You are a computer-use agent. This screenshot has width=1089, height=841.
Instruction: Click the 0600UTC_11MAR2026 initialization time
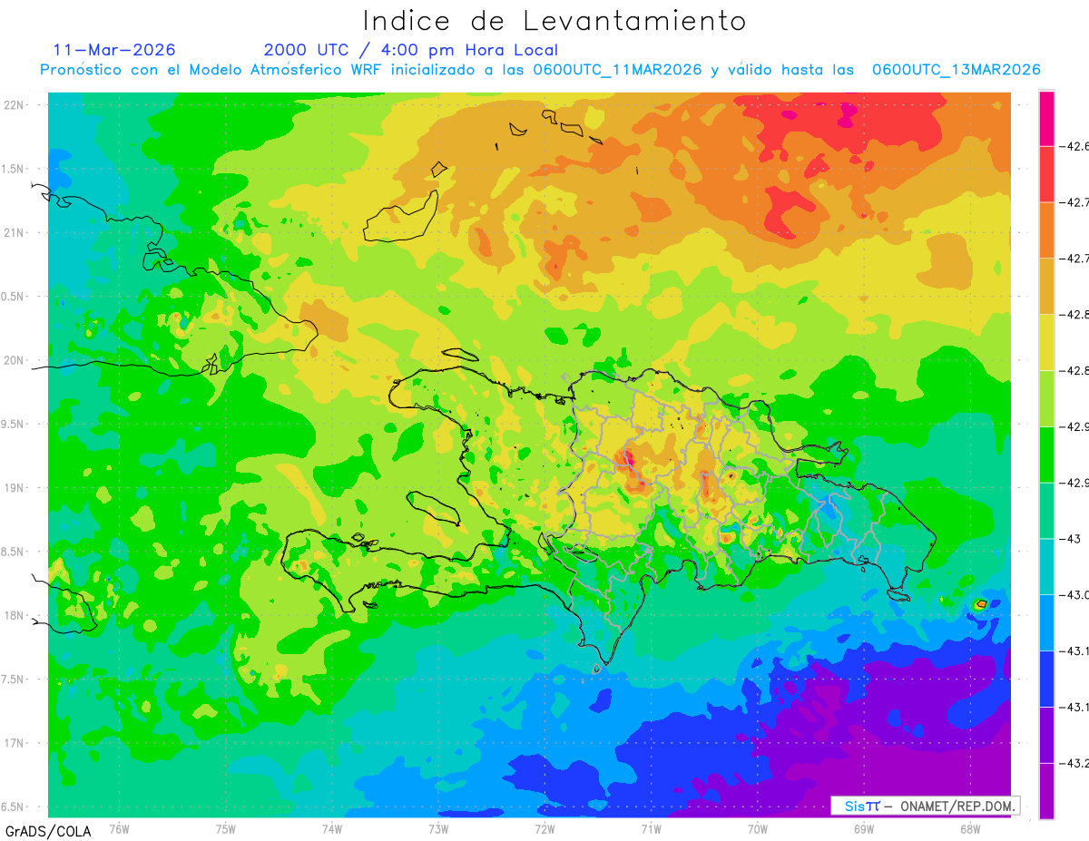pos(617,70)
